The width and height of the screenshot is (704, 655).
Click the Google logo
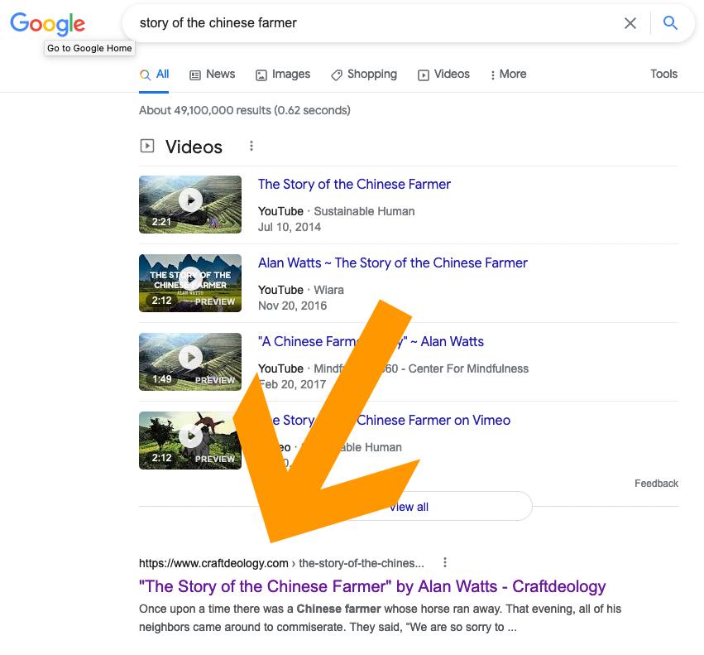pos(47,23)
